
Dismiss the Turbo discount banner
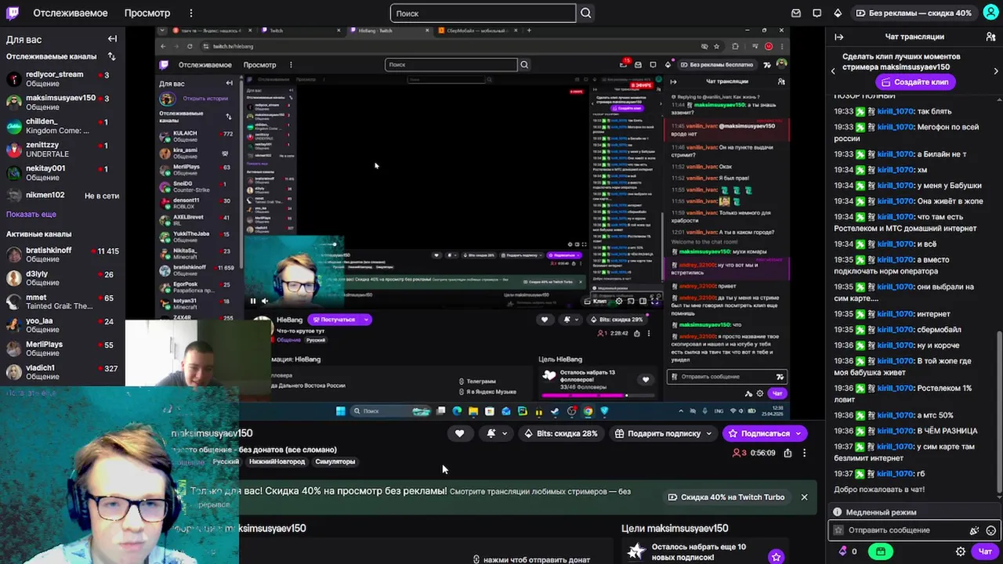pyautogui.click(x=804, y=497)
